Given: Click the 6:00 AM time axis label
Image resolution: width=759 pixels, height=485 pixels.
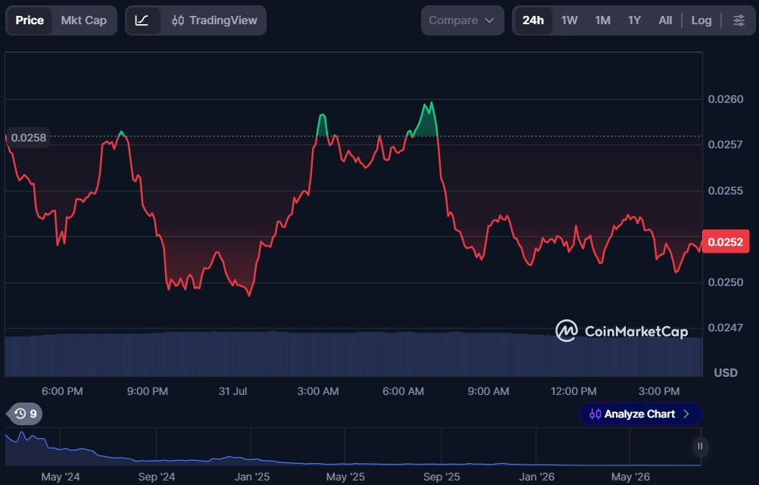Looking at the screenshot, I should [x=403, y=391].
